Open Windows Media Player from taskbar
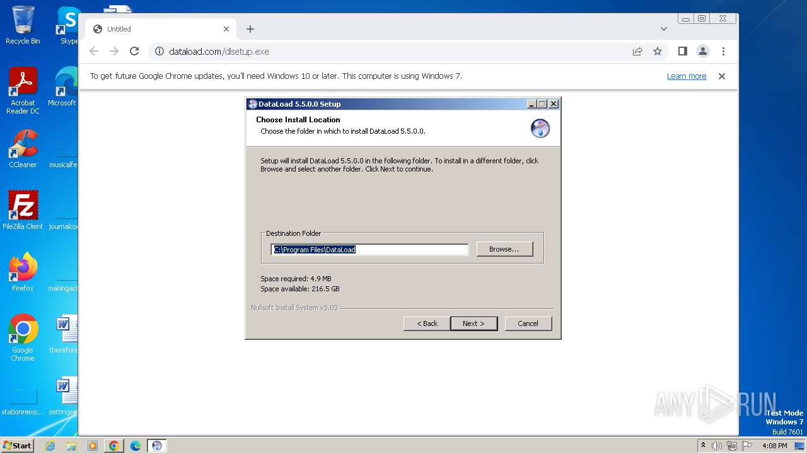 point(92,446)
